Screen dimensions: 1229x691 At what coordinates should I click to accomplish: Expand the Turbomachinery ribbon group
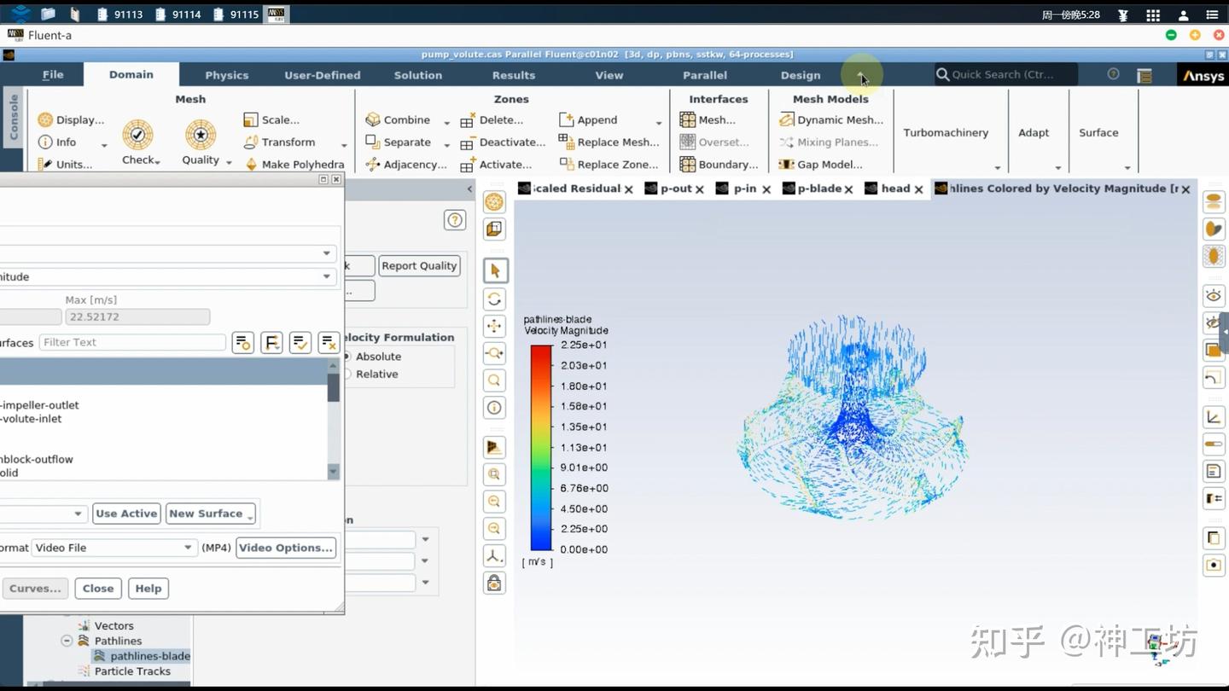(x=997, y=167)
